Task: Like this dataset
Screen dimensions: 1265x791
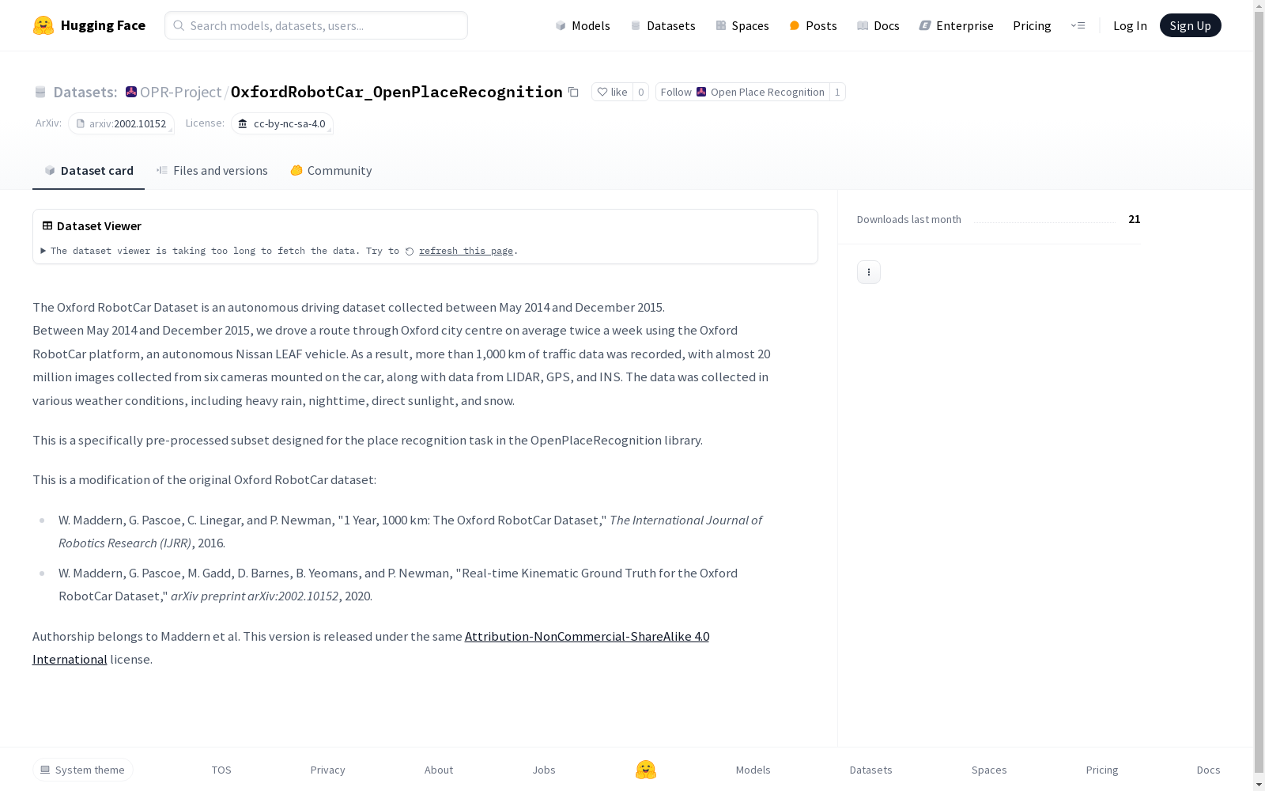Action: 612,92
